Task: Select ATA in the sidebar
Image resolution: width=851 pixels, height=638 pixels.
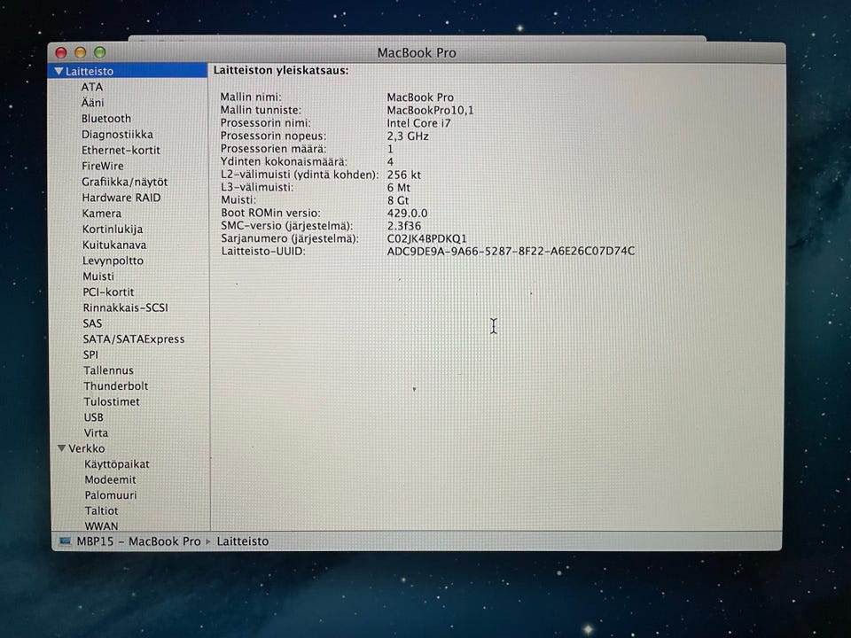Action: click(91, 87)
